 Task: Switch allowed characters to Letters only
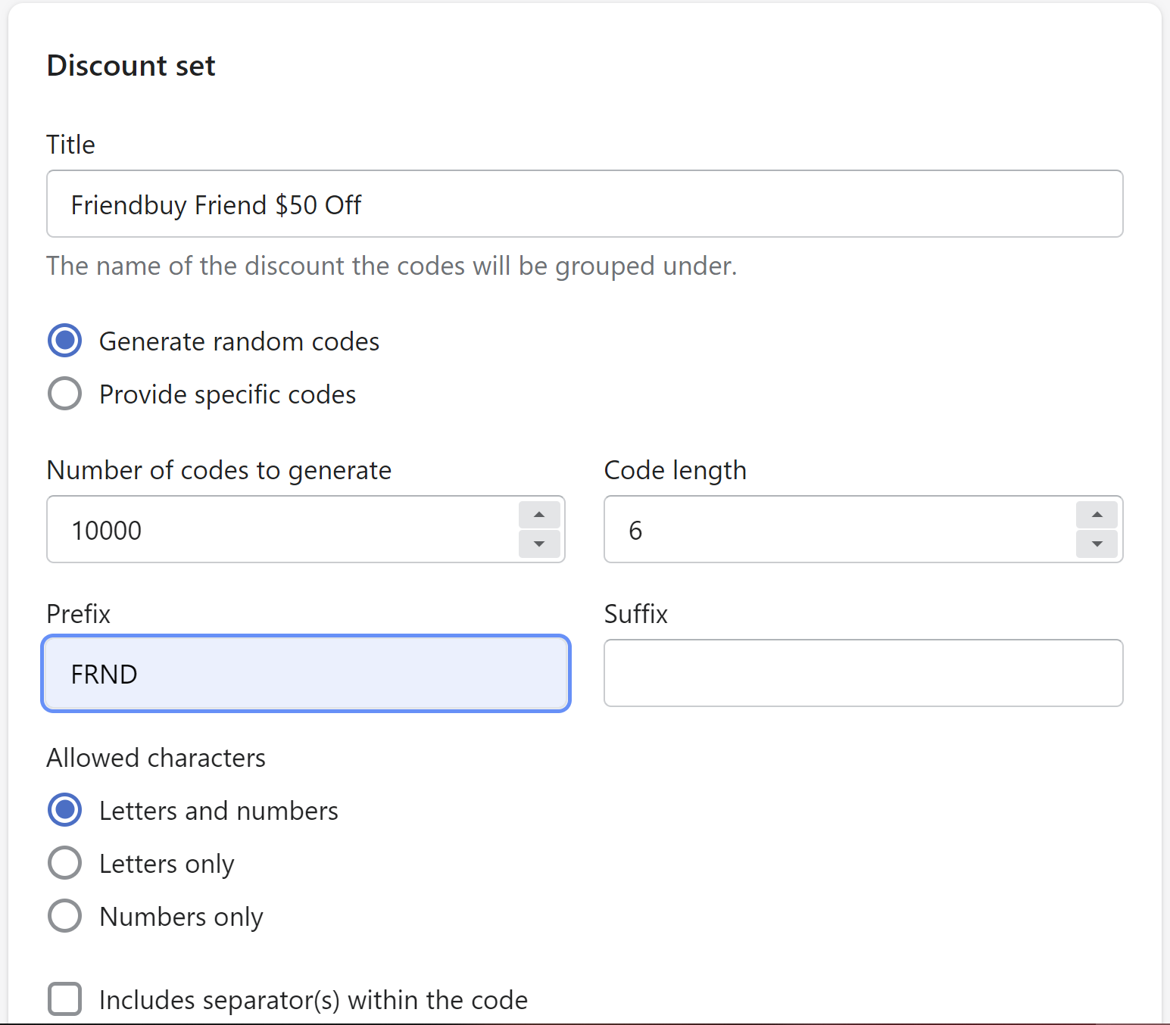click(x=65, y=863)
